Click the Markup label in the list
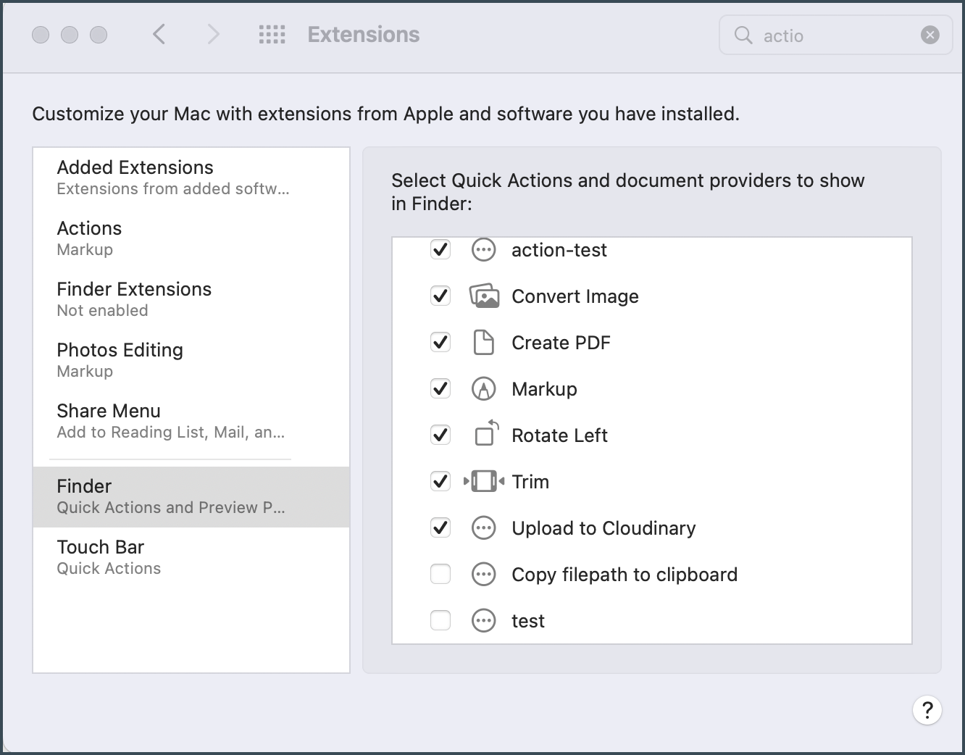Image resolution: width=965 pixels, height=755 pixels. point(544,389)
